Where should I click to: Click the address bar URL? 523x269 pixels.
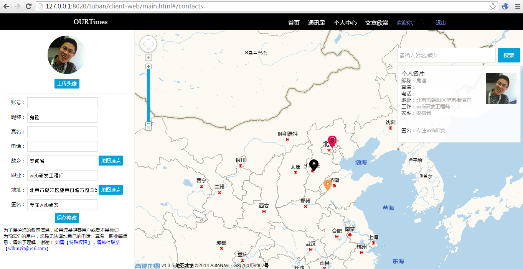pos(124,6)
